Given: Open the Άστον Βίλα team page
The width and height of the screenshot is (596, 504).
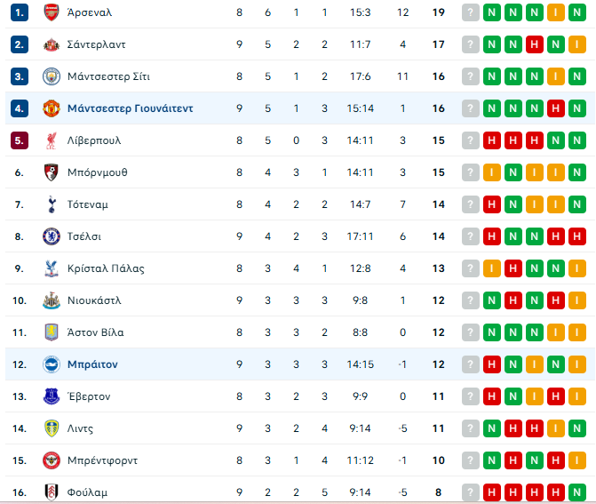Looking at the screenshot, I should coord(95,332).
